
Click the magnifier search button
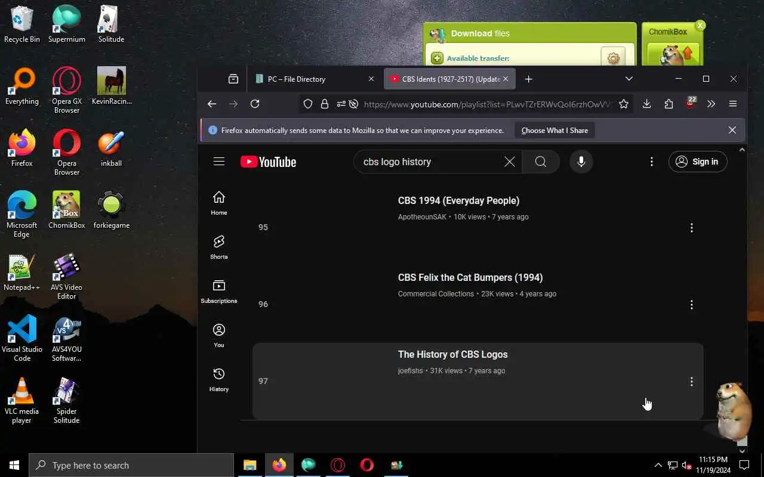541,162
